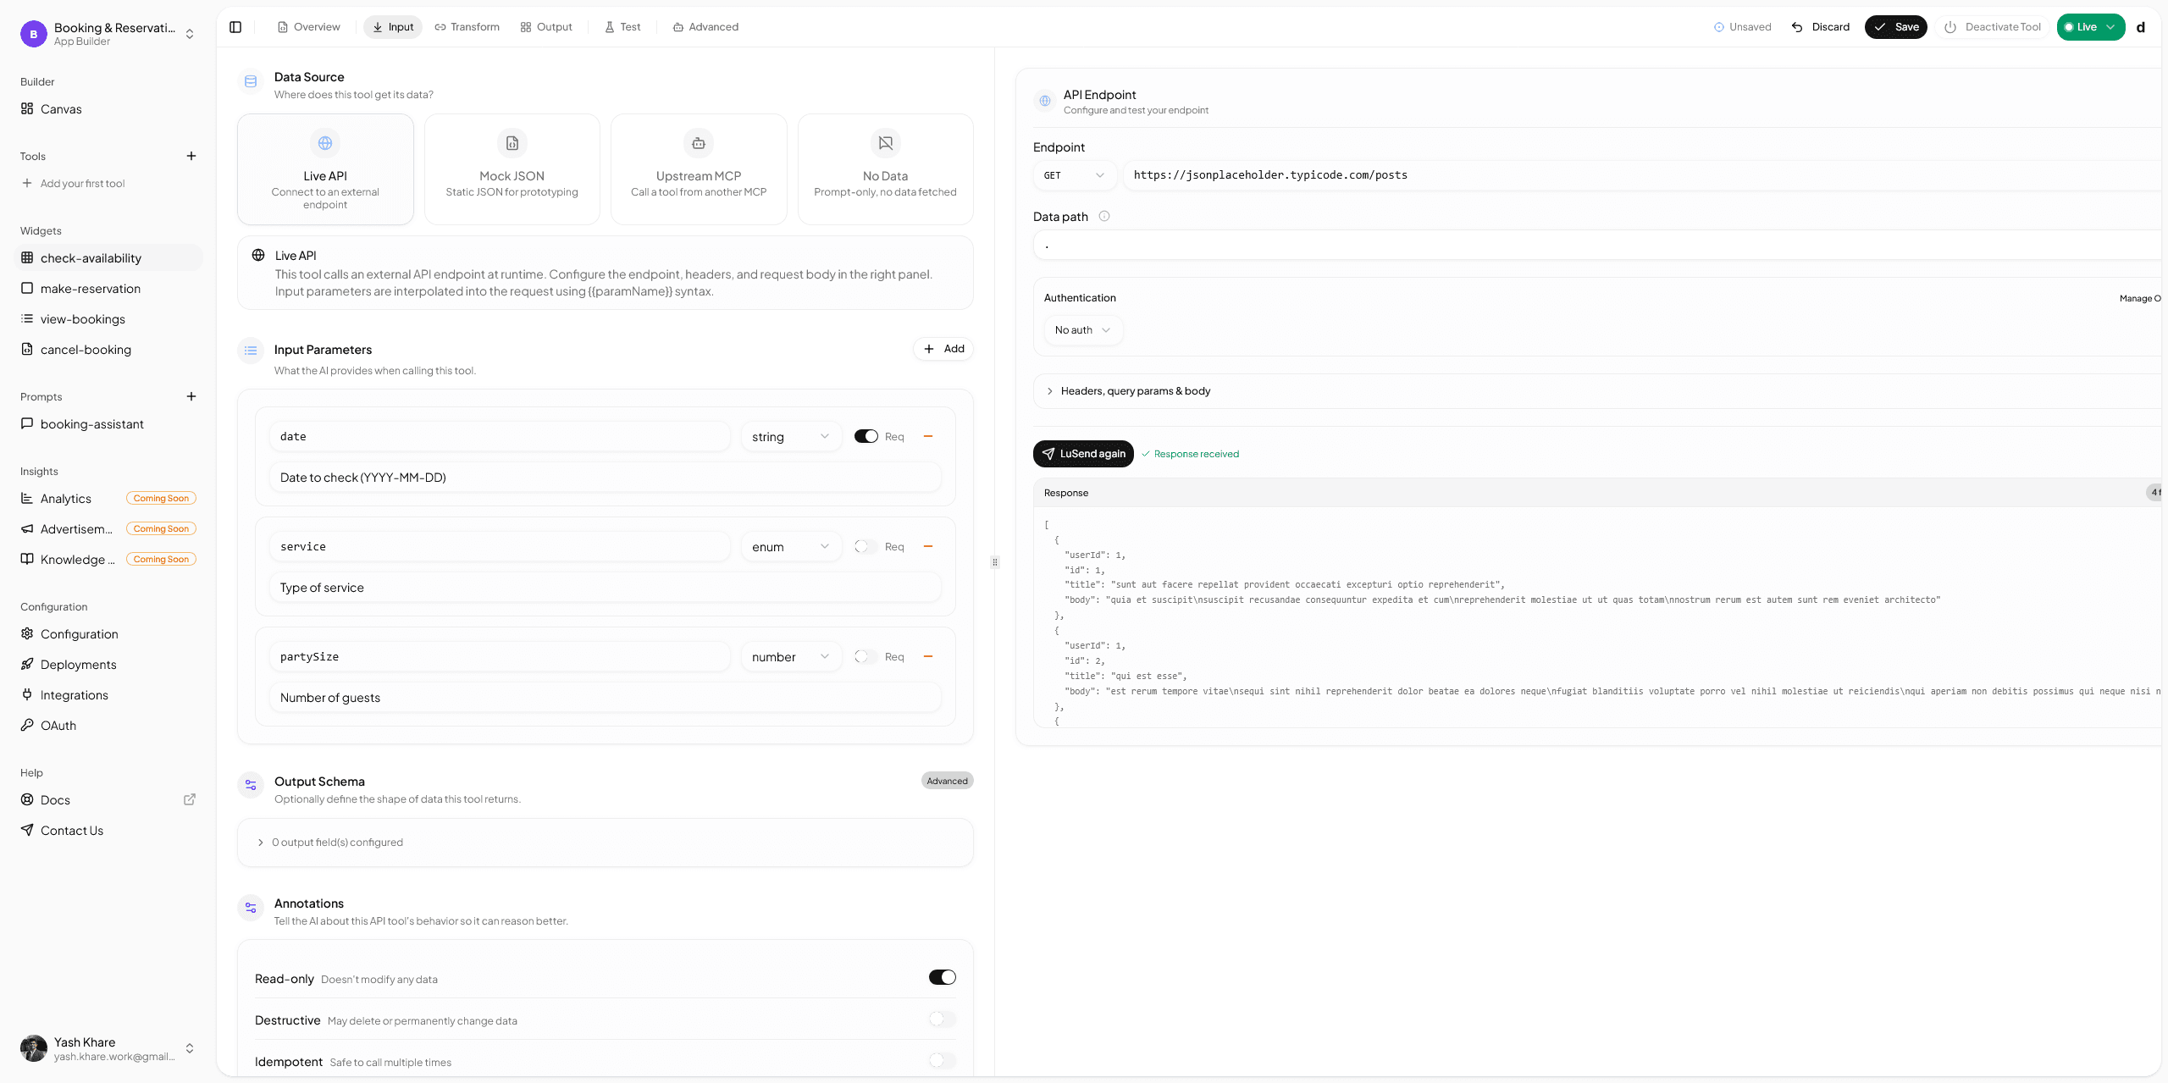The height and width of the screenshot is (1083, 2168).
Task: Open the No auth authentication dropdown
Action: [1082, 329]
